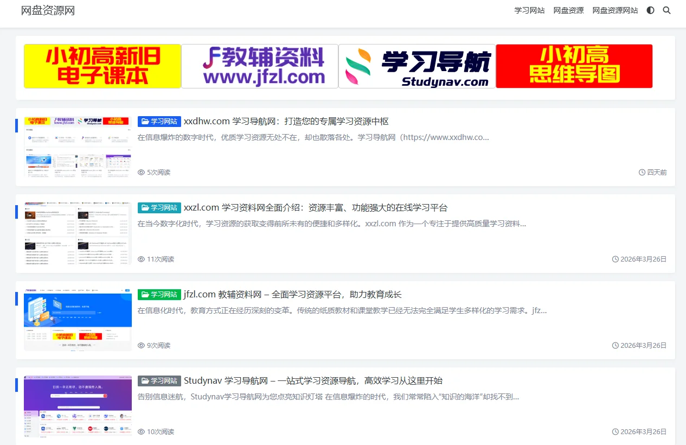The height and width of the screenshot is (445, 686).
Task: Click the clock icon on the jfzl.com article
Action: [616, 345]
